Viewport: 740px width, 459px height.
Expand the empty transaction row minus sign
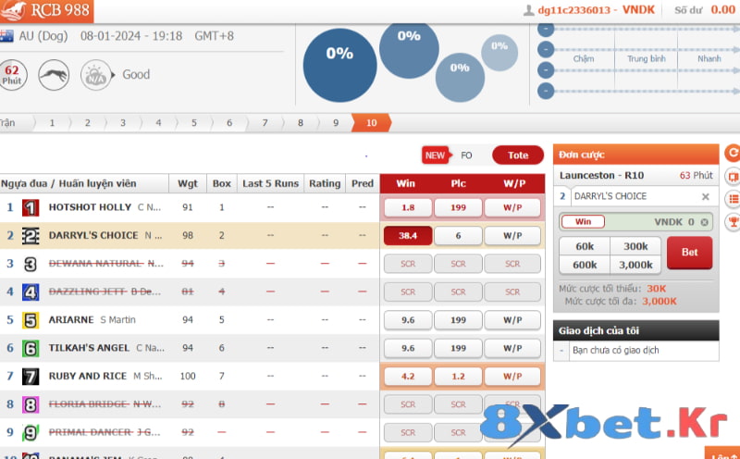(x=562, y=351)
